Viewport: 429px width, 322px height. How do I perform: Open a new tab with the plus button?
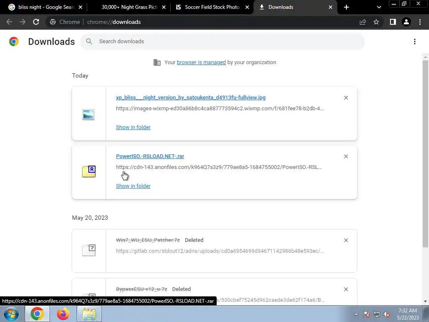pos(346,7)
